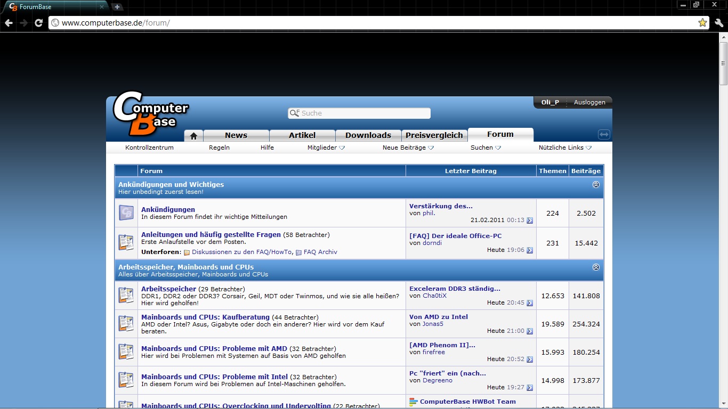Open the ComputerBase HWBot Team thread

[467, 402]
